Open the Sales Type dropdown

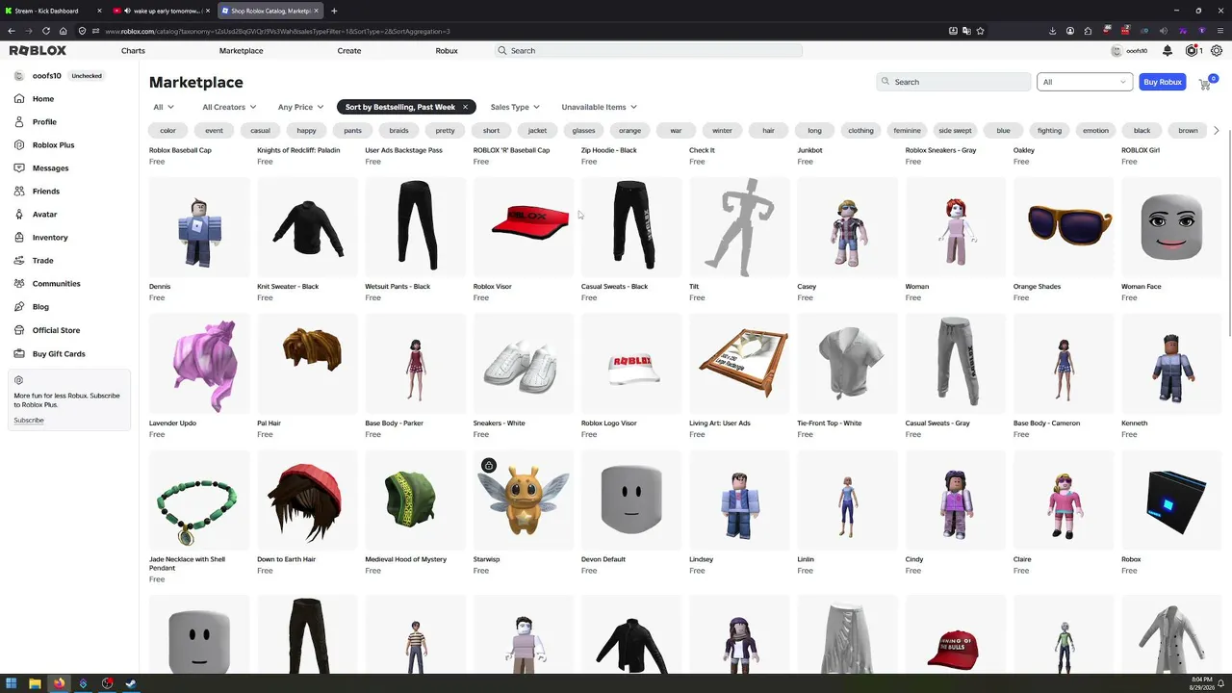click(x=515, y=107)
